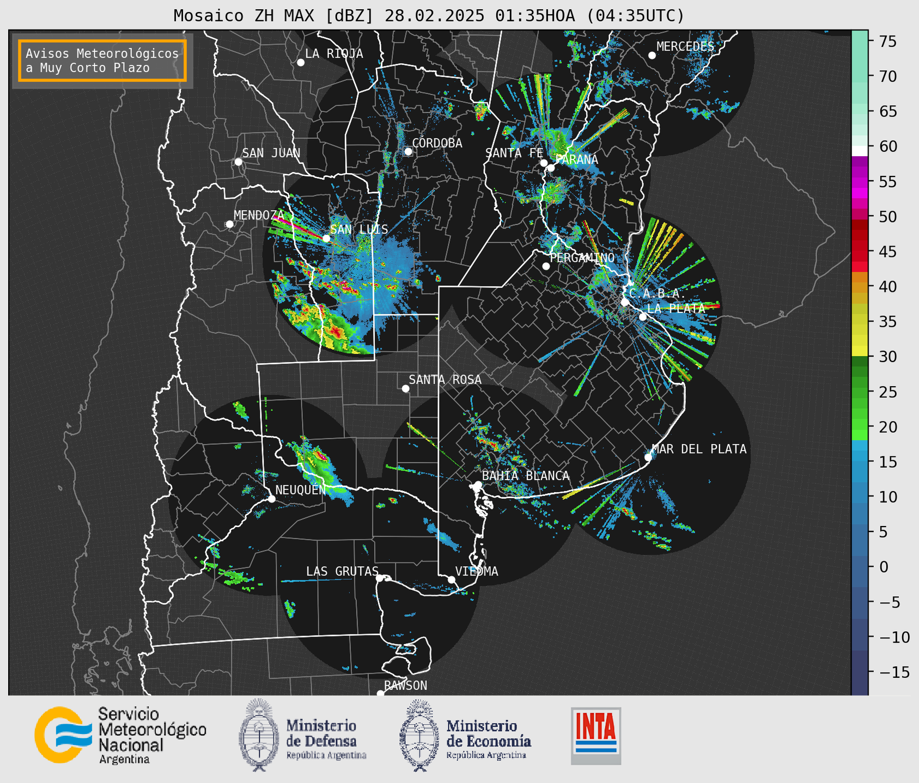
Task: Click the 'PERGAMINO' map label
Action: pos(582,258)
